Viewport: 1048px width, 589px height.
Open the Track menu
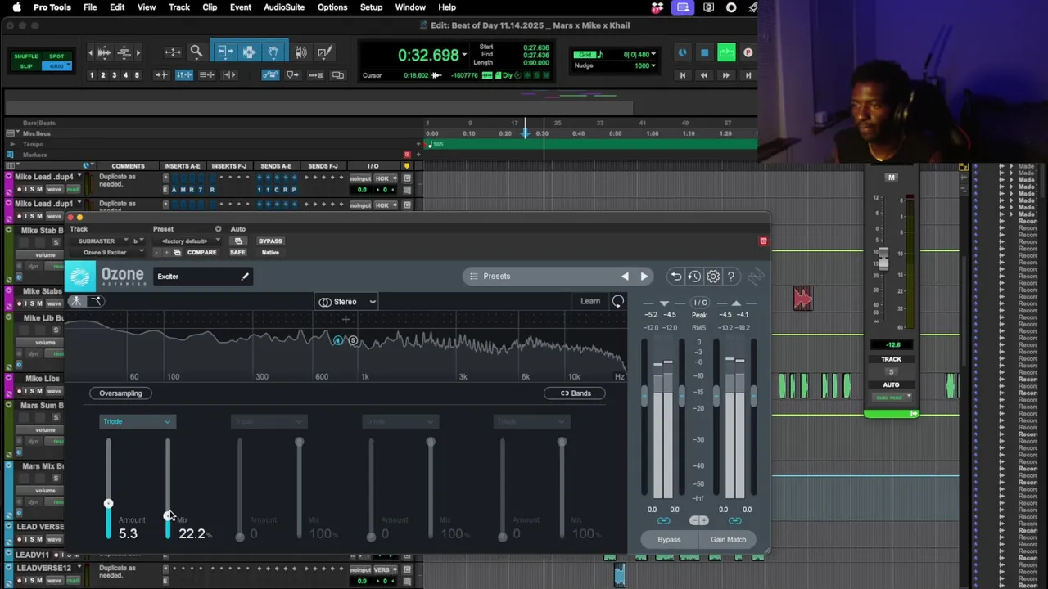click(x=178, y=7)
